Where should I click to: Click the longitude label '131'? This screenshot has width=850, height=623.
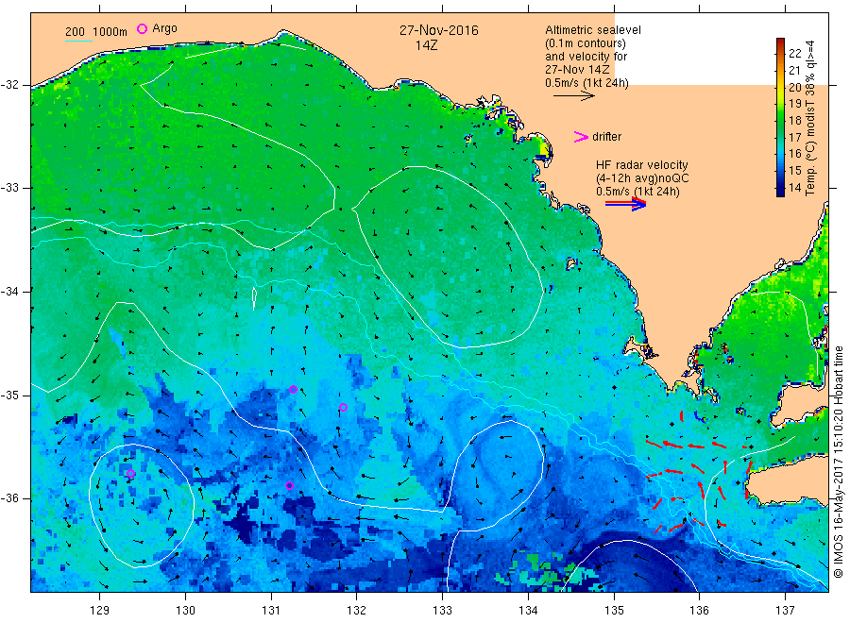coord(271,611)
